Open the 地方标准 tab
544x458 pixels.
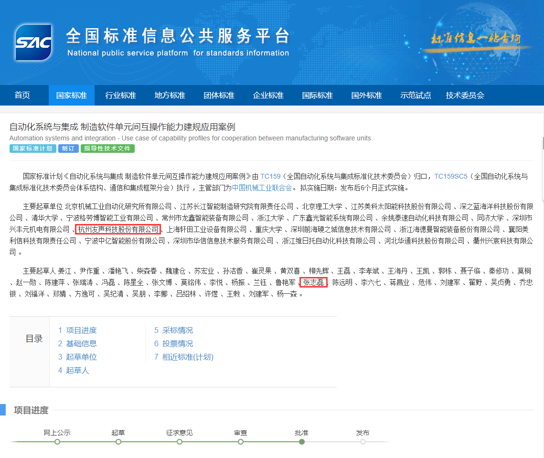(x=170, y=95)
